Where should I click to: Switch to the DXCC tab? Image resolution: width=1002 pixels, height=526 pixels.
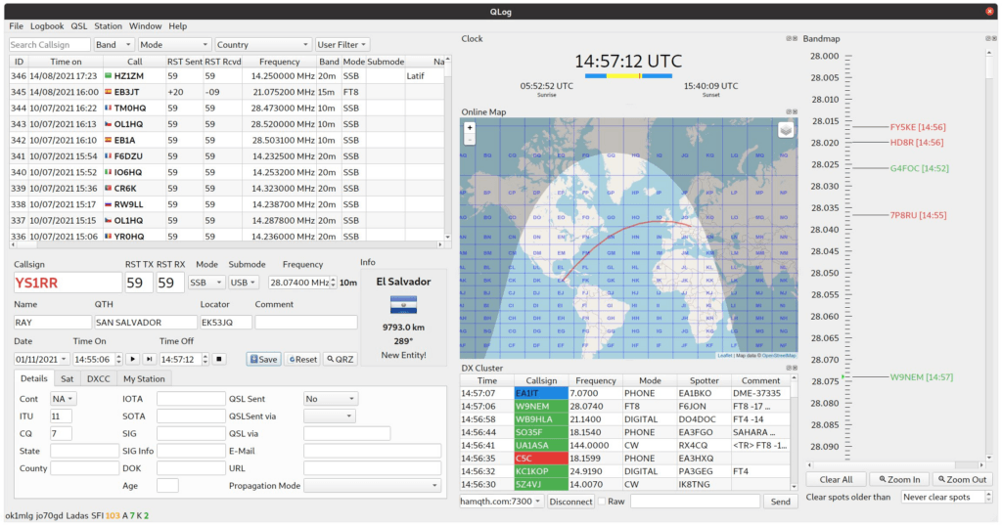click(98, 378)
